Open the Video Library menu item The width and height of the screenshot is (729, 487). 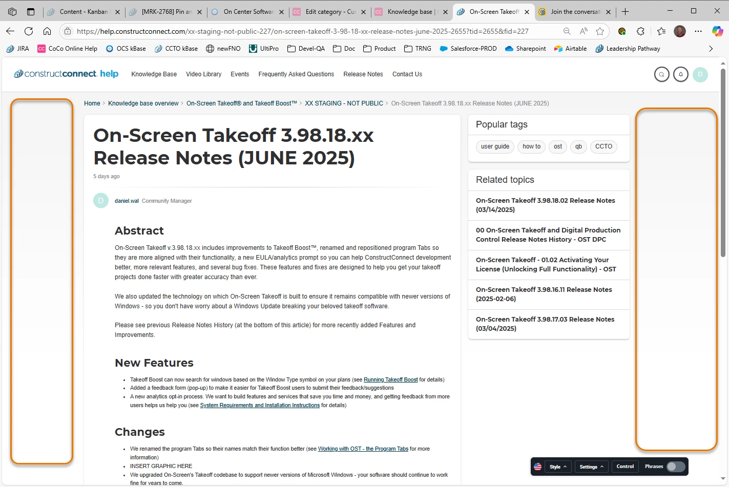pos(204,74)
